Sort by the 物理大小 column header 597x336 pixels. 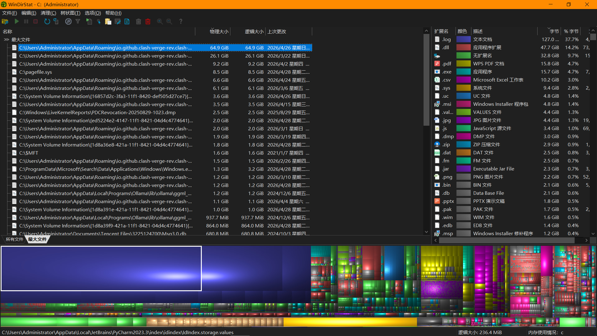219,31
